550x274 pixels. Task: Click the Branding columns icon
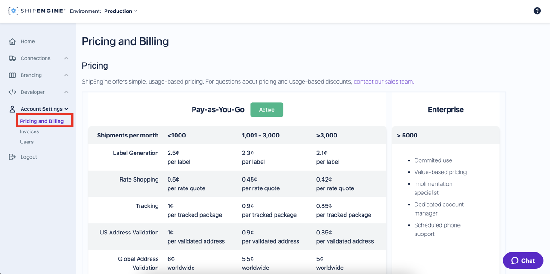[x=12, y=75]
